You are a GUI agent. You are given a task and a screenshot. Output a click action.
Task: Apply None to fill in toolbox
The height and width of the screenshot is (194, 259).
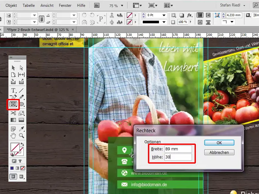coord(23,168)
